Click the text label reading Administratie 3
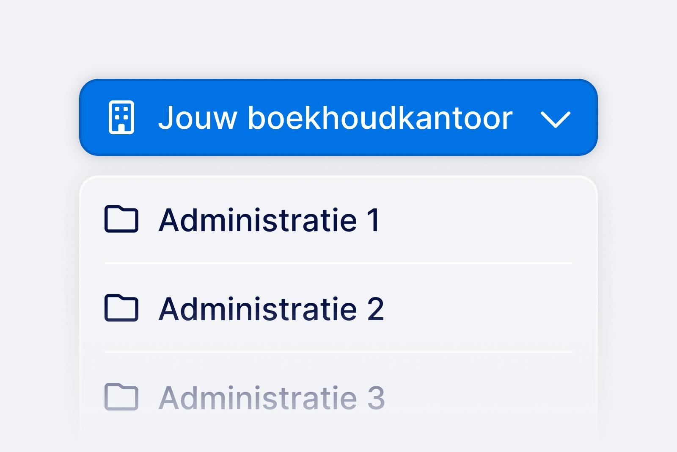Viewport: 677px width, 452px height. point(271,397)
